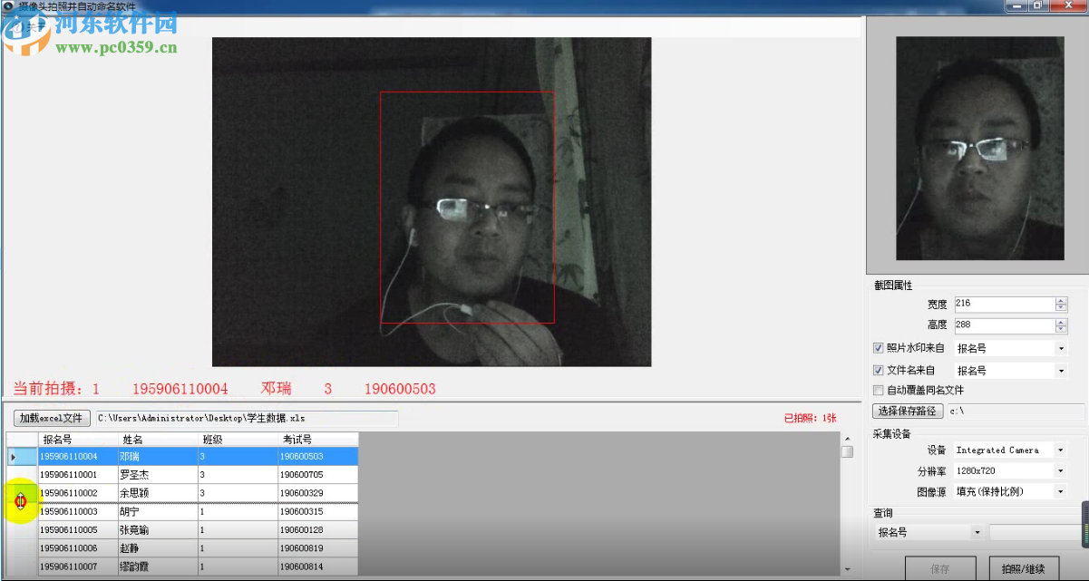The height and width of the screenshot is (581, 1089).
Task: Click the table scrollbar up arrow
Action: click(x=847, y=438)
